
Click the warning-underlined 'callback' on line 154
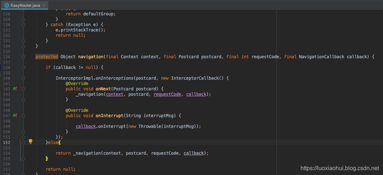pyautogui.click(x=194, y=153)
